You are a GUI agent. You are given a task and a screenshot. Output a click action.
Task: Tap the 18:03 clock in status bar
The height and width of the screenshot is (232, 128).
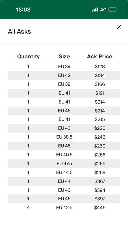[23, 10]
